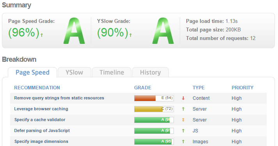Expand Specify a cache validator recommendation

[40, 120]
